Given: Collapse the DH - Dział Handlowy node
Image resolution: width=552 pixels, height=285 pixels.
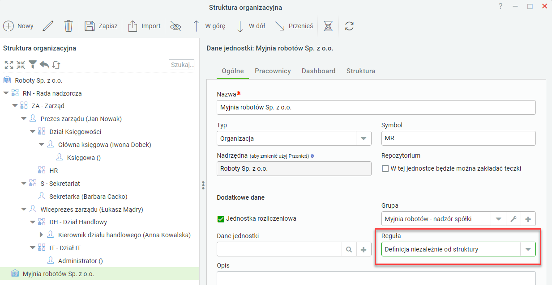Looking at the screenshot, I should tap(33, 222).
